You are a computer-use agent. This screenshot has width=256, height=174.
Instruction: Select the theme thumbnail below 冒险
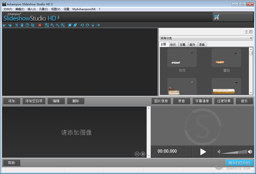point(226,86)
